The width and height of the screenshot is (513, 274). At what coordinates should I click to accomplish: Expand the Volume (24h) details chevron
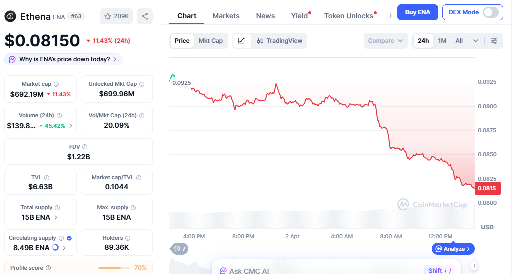point(71,126)
